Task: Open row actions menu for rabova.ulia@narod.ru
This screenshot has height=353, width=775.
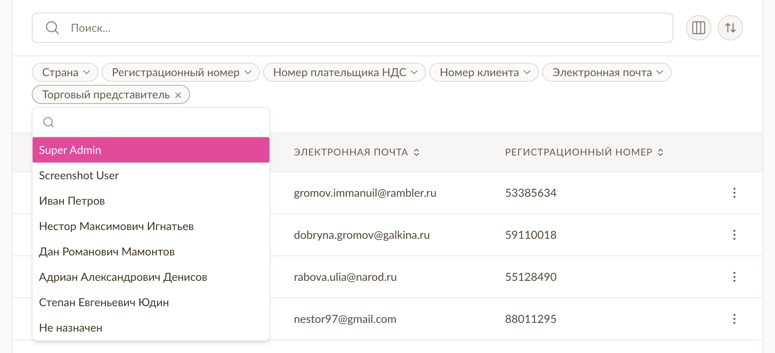Action: point(734,277)
